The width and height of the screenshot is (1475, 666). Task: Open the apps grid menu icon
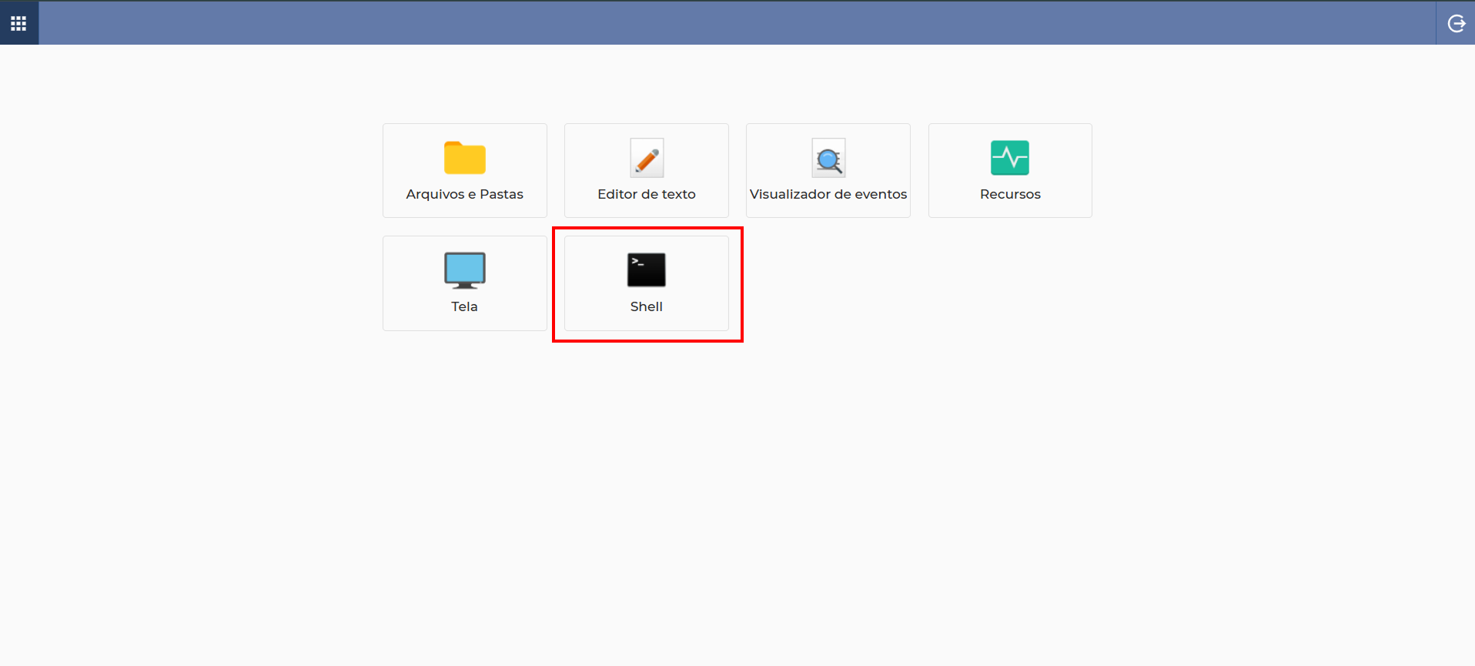18,23
